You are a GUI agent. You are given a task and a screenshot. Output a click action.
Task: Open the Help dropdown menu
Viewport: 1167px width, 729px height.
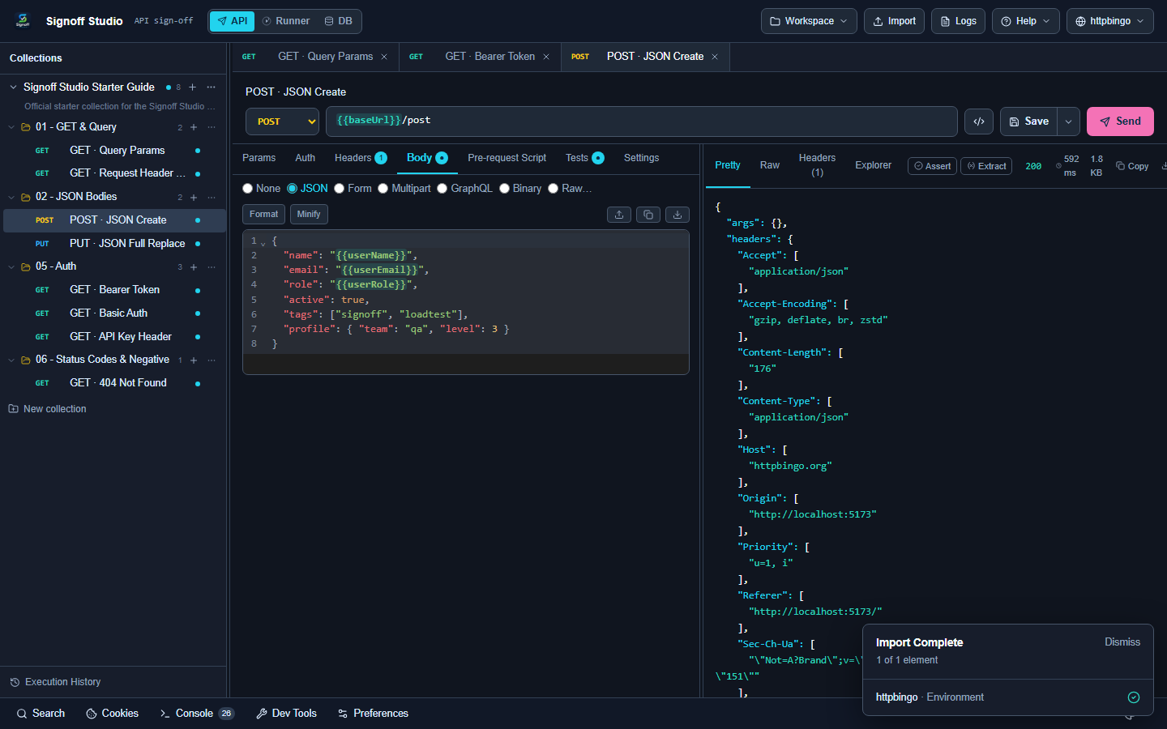(x=1026, y=21)
